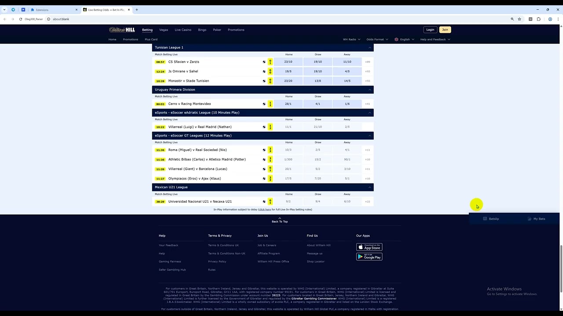Open the Affiliate Program footer link
Screen dimensions: 563x316
(269, 254)
